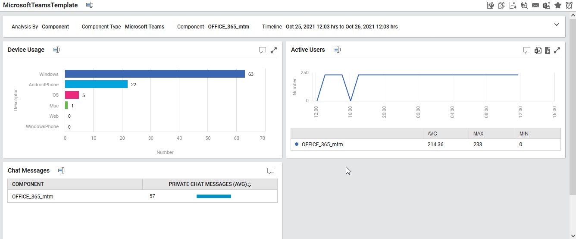576x239 pixels.
Task: Click the 233 maximum value
Action: pos(478,145)
